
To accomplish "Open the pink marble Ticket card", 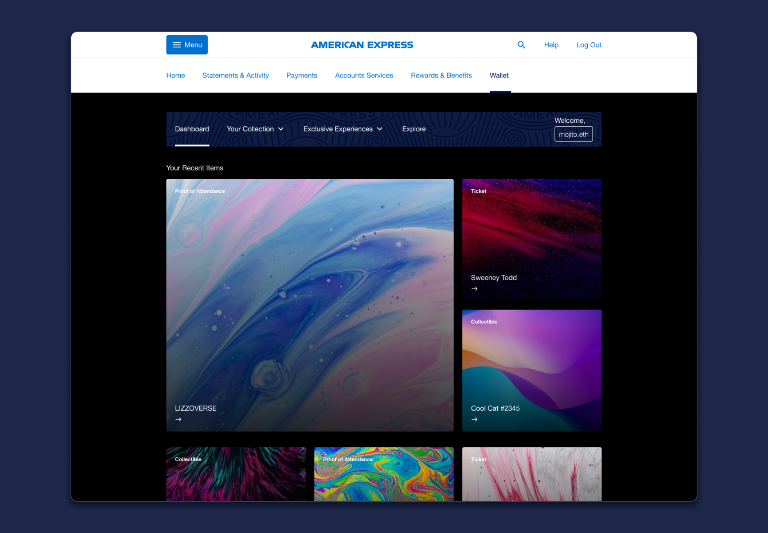I will coord(532,474).
